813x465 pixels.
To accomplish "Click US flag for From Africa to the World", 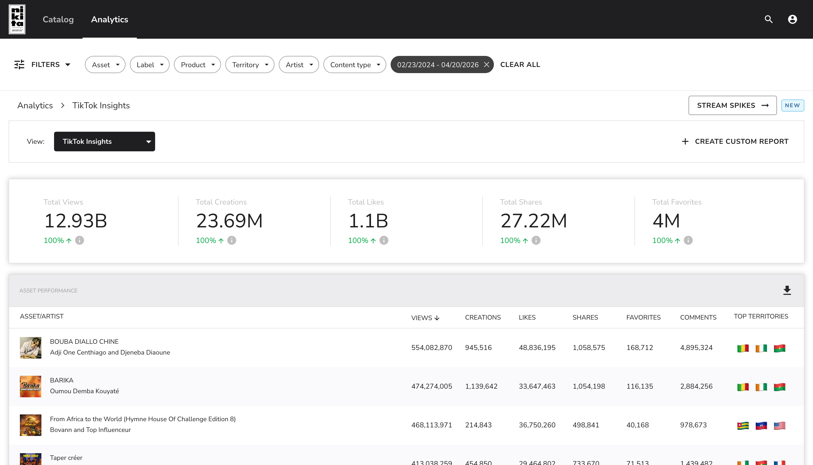I will coord(779,425).
